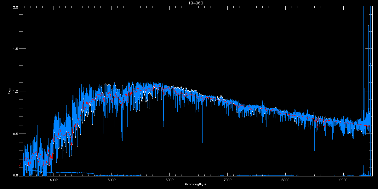Screen dimensions: 378x189
Task: Click the Wavelength, A x-axis label
Action: tap(195, 184)
